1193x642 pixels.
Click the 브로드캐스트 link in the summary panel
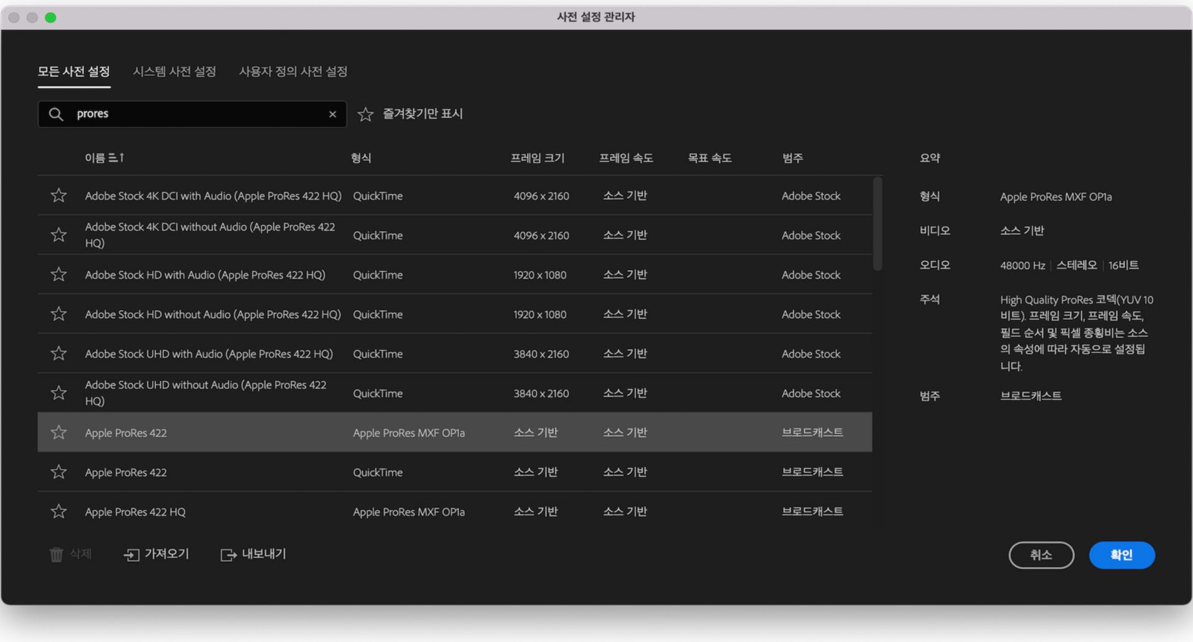point(1031,395)
